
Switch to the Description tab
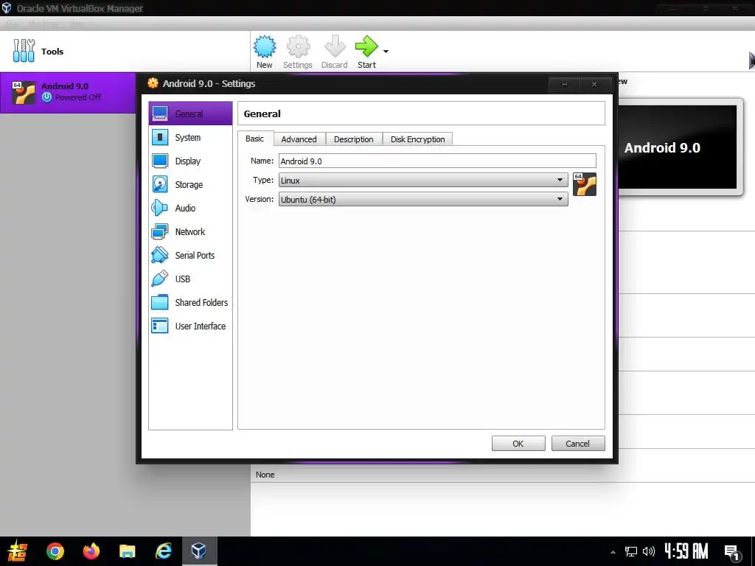click(x=353, y=139)
